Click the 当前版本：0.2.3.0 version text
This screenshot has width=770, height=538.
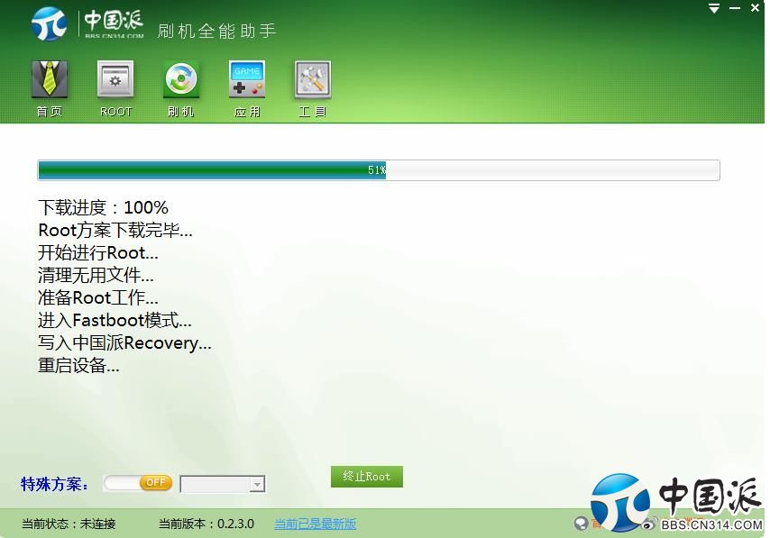pyautogui.click(x=206, y=524)
